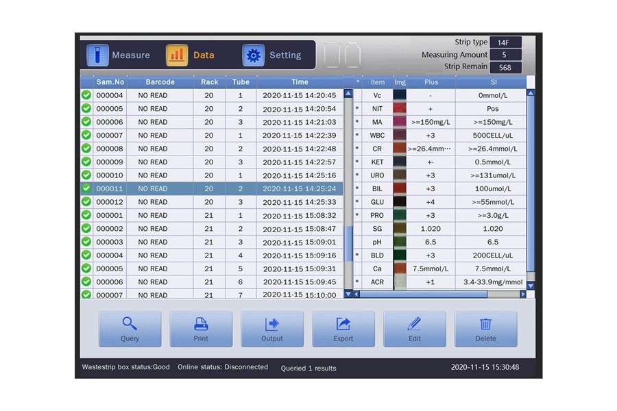617x411 pixels.
Task: Click the Setting gear icon
Action: pyautogui.click(x=254, y=55)
